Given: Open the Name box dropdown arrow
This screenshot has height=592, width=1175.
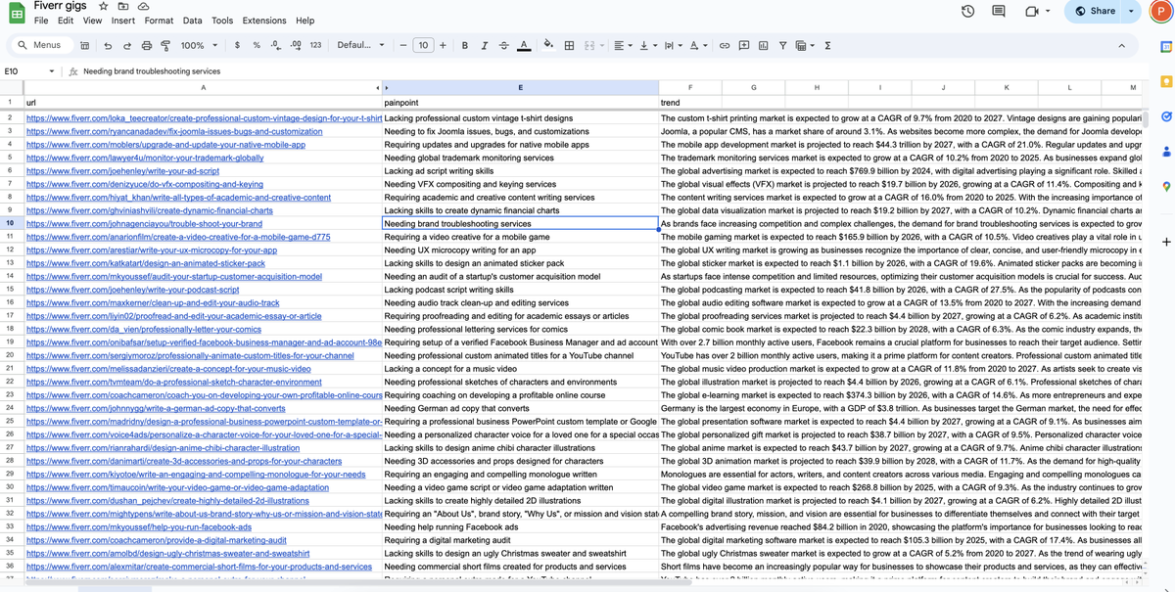Looking at the screenshot, I should pos(52,71).
